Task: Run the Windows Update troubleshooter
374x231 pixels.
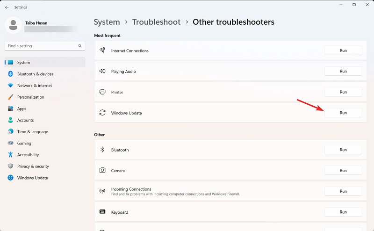Action: pyautogui.click(x=343, y=113)
